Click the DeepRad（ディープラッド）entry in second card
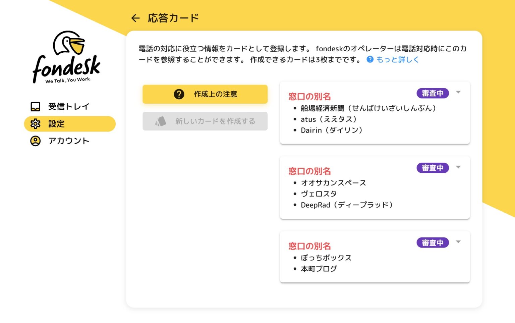This screenshot has height=323, width=515. point(346,205)
